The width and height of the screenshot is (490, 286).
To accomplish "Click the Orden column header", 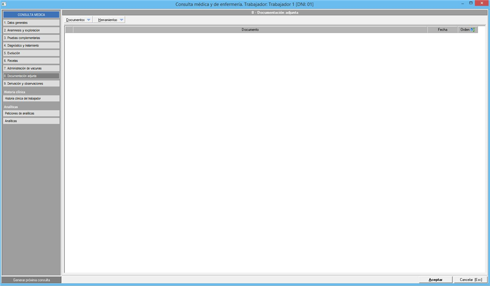I will point(468,30).
